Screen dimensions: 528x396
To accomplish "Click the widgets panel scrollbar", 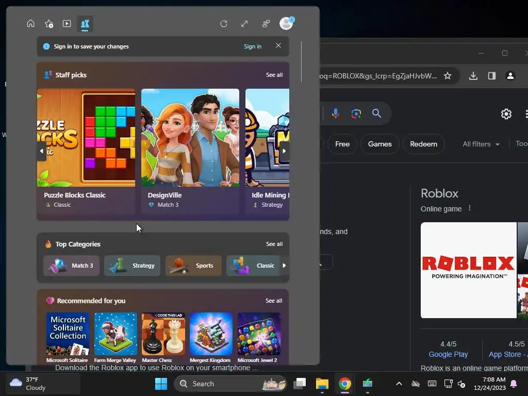I will (301, 62).
